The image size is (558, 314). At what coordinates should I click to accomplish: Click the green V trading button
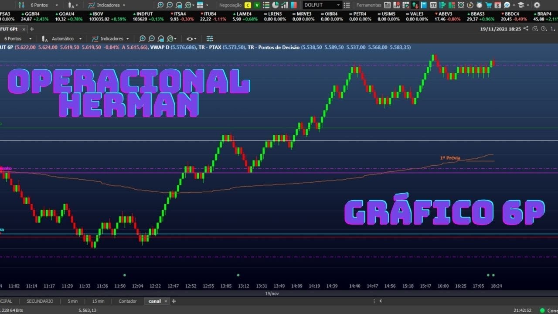[x=257, y=5]
